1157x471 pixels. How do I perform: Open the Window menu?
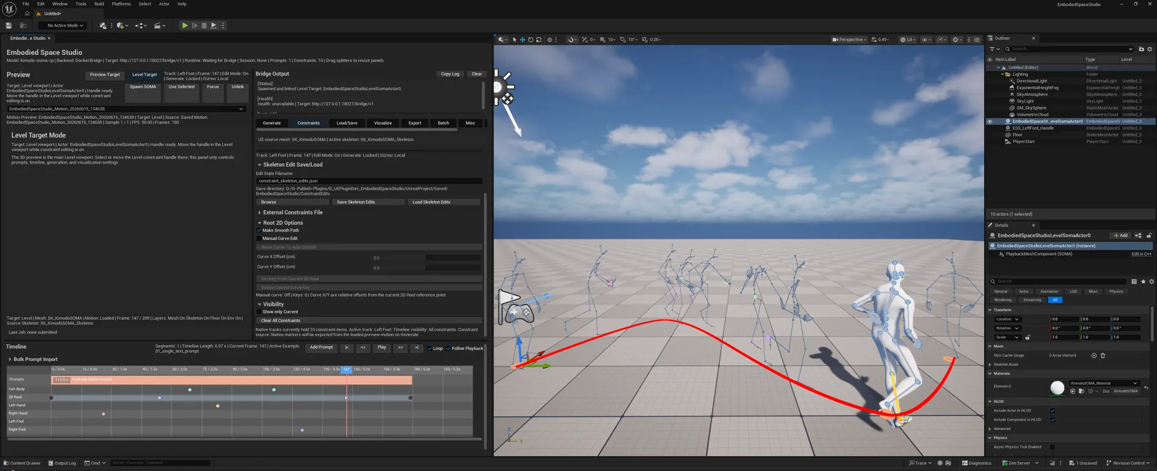[60, 4]
